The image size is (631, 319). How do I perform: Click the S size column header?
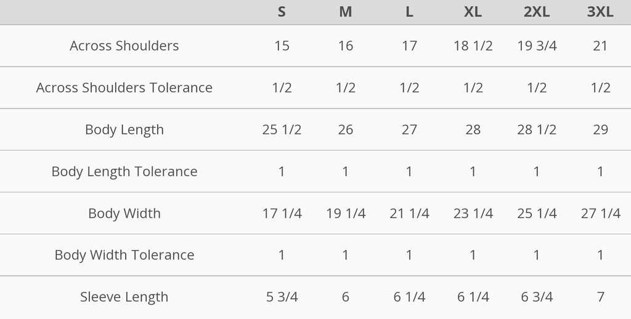(x=282, y=12)
